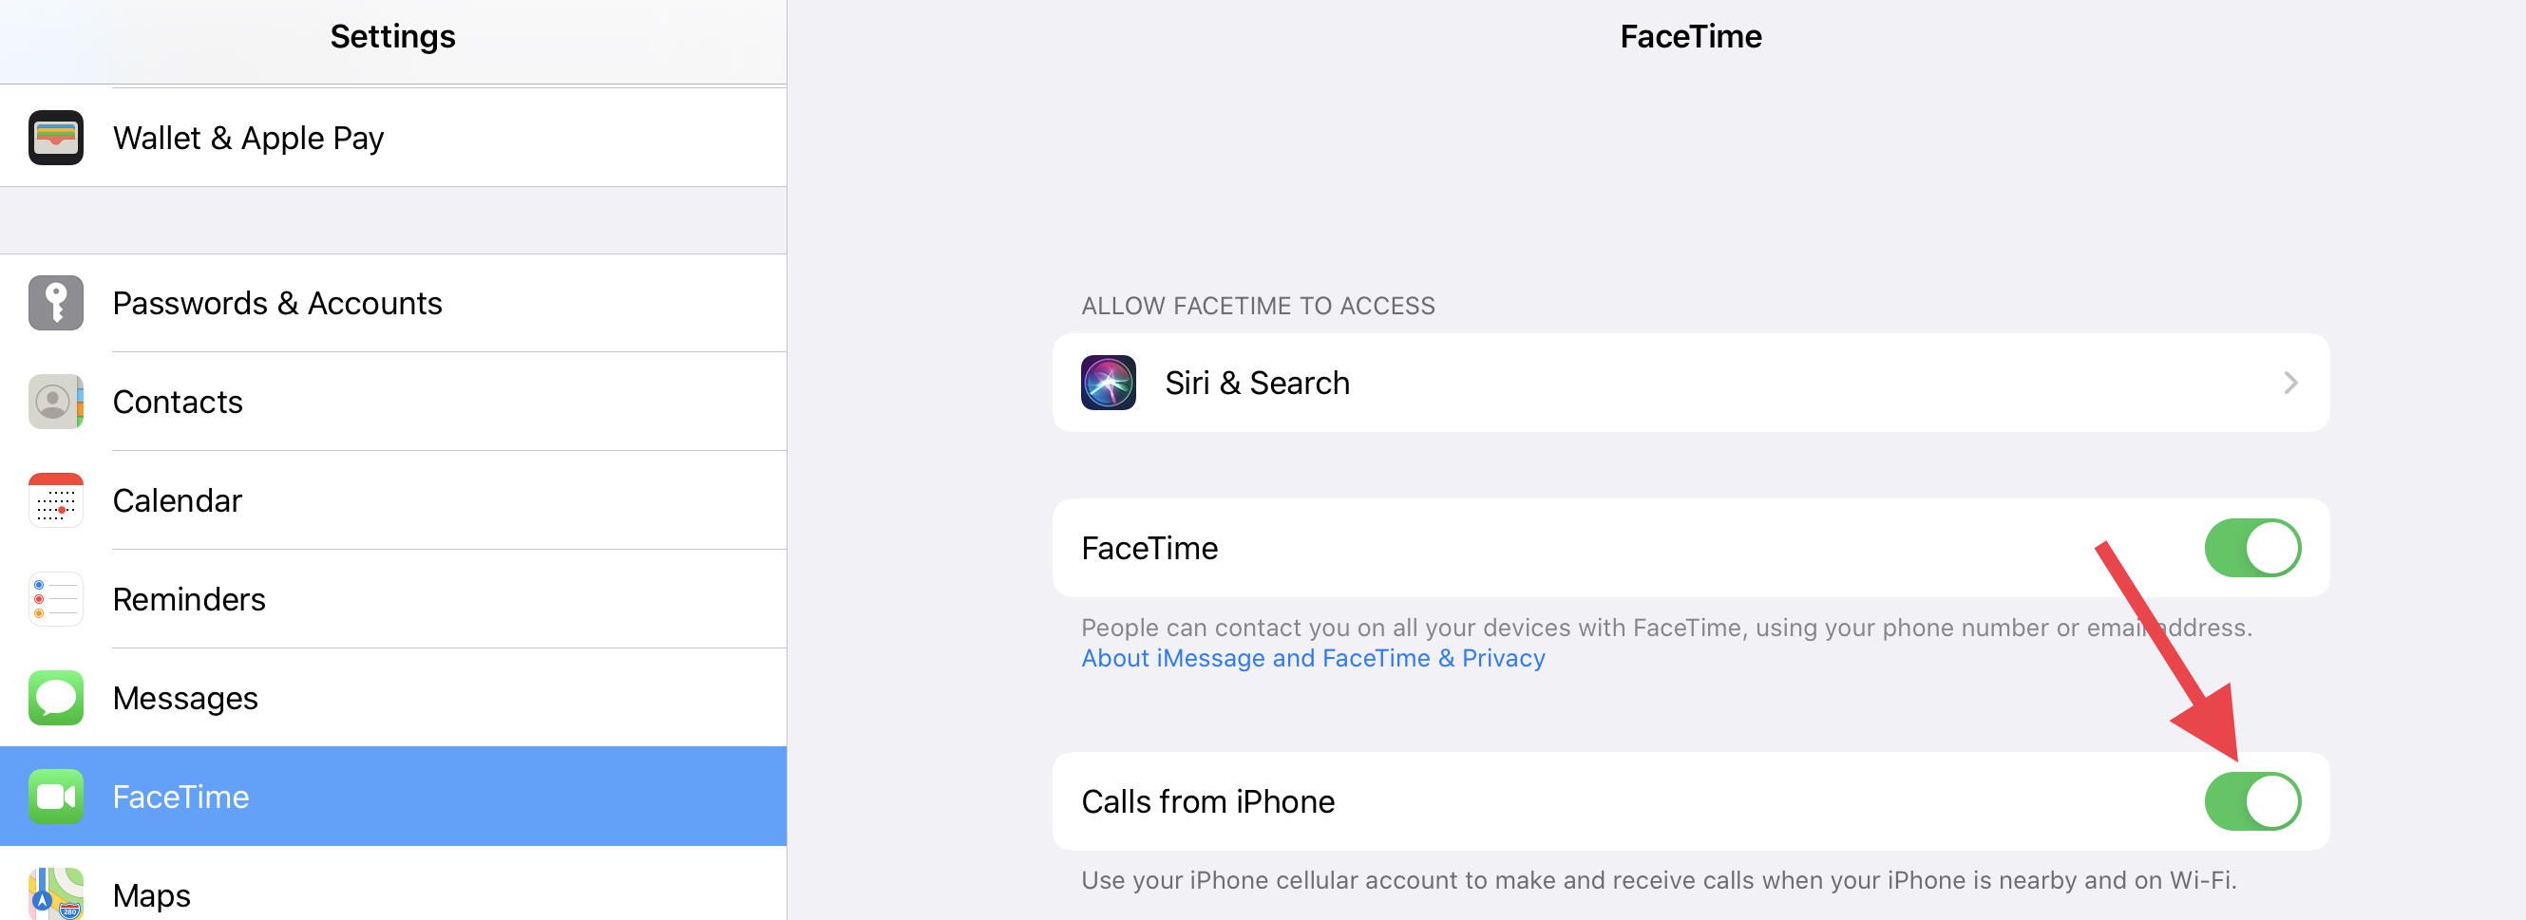2526x920 pixels.
Task: Click the Siri & Search icon
Action: [1107, 383]
